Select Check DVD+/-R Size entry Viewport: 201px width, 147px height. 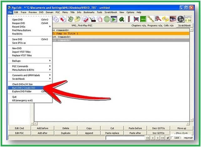(x=30, y=84)
